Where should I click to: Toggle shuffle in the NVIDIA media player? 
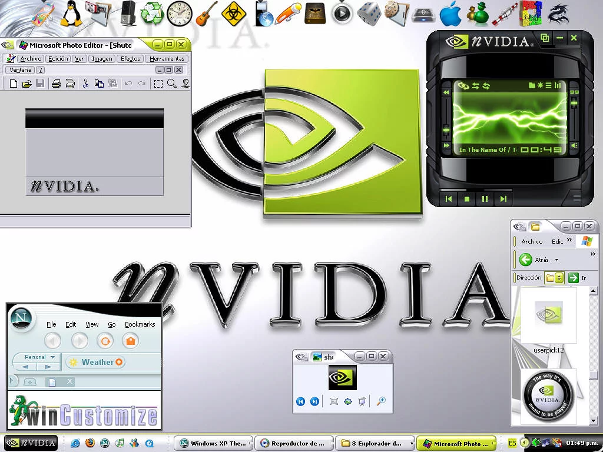476,86
